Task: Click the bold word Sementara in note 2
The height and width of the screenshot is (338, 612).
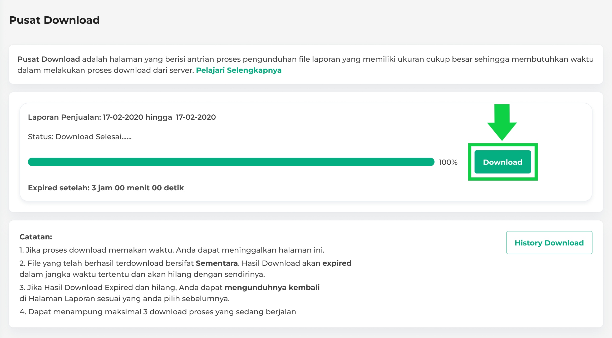Action: (x=217, y=263)
